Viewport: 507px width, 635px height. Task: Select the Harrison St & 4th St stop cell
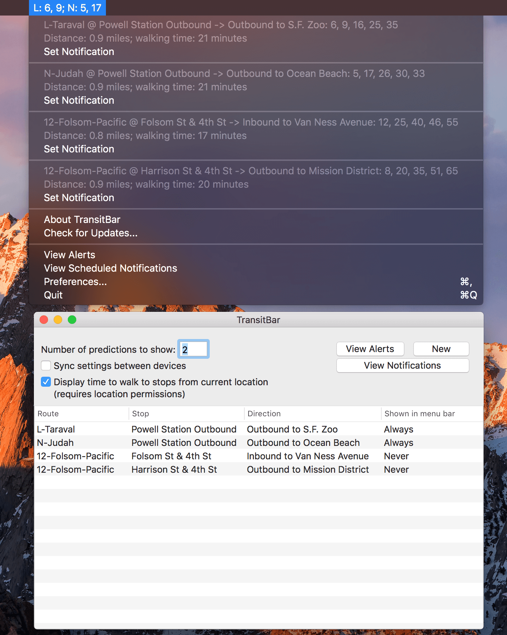pos(174,470)
